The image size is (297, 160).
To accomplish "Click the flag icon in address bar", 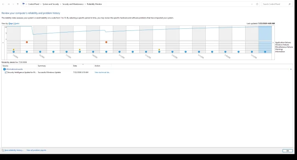I will [x=23, y=4].
